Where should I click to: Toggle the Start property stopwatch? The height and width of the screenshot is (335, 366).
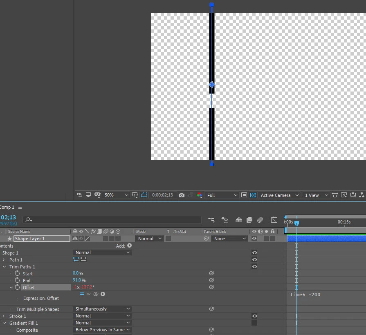(17, 273)
